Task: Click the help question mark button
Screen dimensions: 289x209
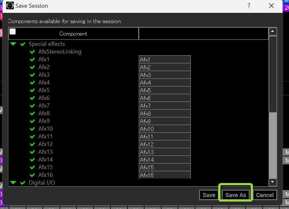Action: (249, 6)
